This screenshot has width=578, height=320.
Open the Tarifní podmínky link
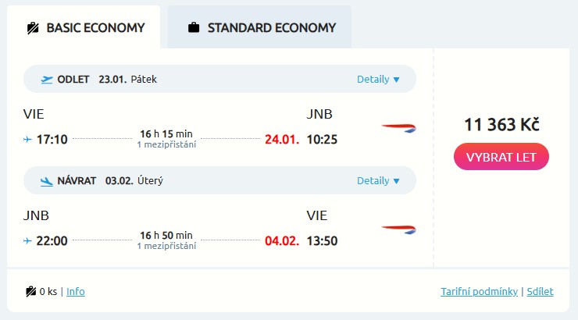(479, 292)
